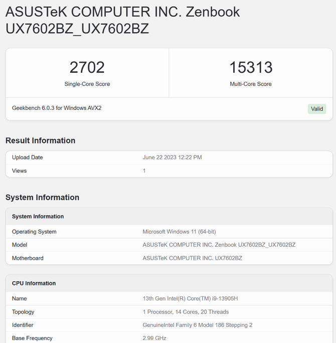Click the Model row label
The width and height of the screenshot is (336, 343).
point(20,245)
